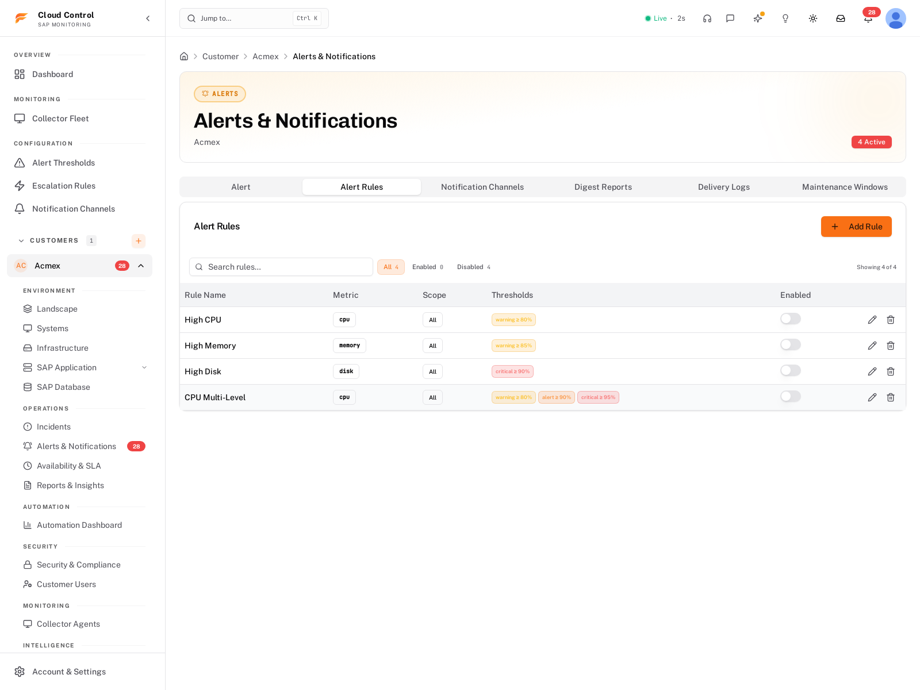Filter rules by Disabled
This screenshot has width=920, height=690.
click(474, 267)
